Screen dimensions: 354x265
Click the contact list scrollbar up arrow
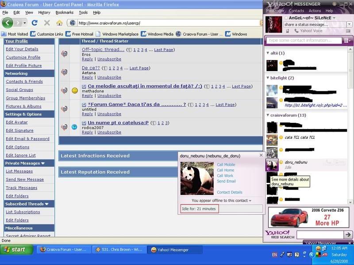[x=350, y=49]
